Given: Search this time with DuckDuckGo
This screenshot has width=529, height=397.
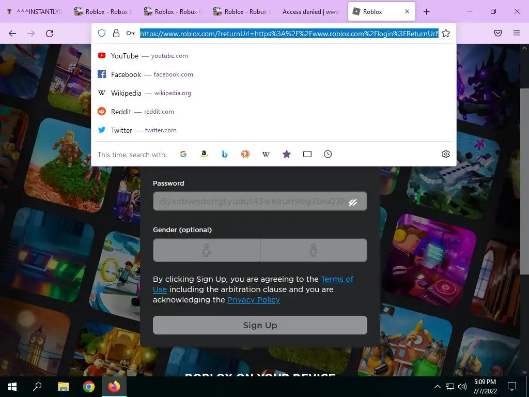Looking at the screenshot, I should [245, 154].
